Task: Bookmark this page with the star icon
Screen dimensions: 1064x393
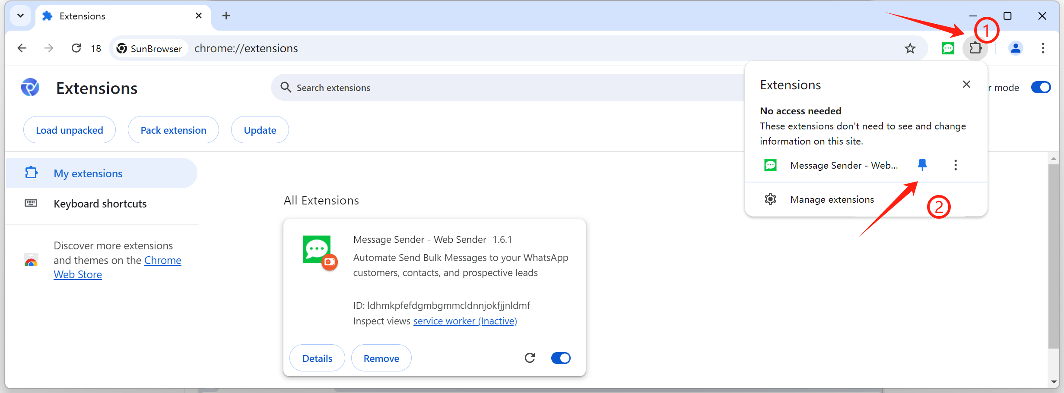Action: click(x=910, y=48)
